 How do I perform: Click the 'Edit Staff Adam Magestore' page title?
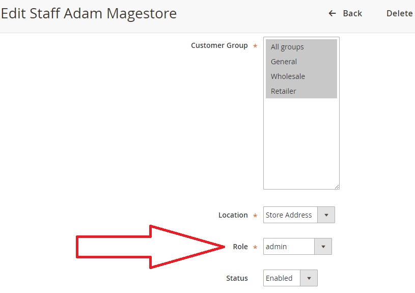(x=89, y=13)
